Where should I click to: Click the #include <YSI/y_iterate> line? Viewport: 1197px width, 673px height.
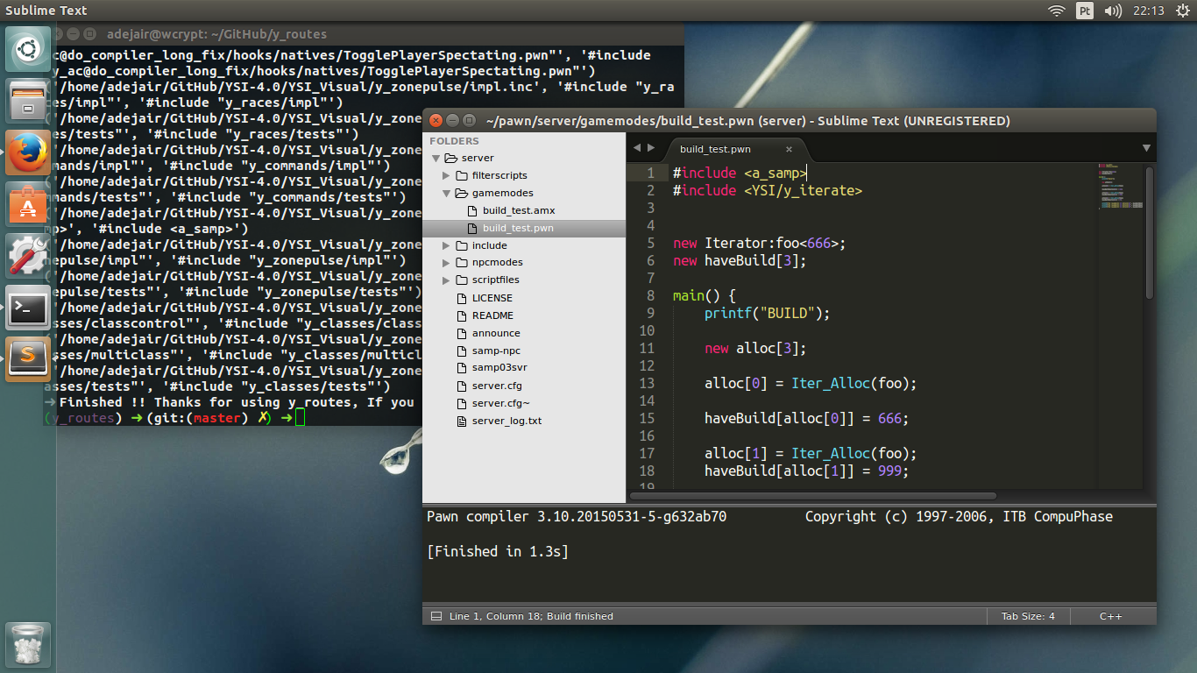[768, 190]
